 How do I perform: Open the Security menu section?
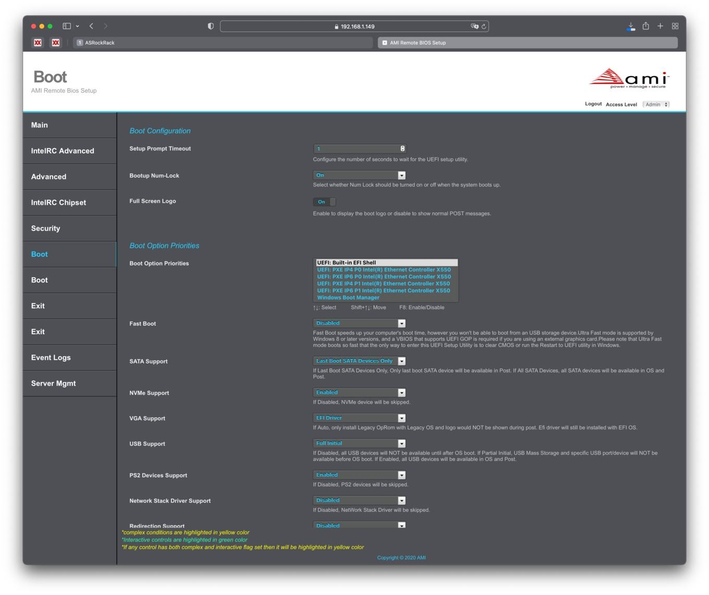[x=69, y=228]
